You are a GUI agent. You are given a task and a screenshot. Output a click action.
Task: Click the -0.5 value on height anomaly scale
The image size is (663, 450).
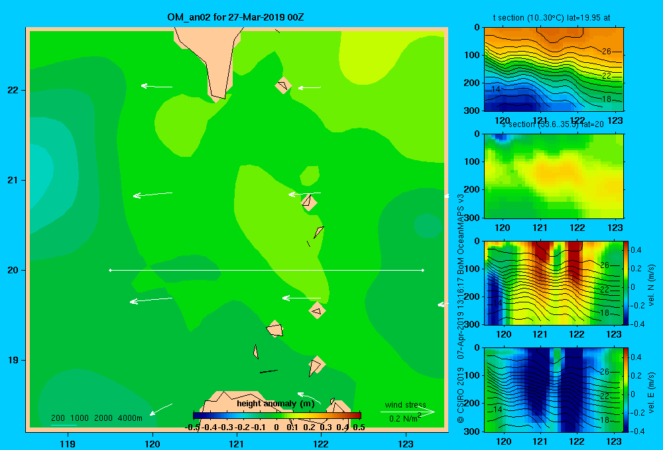tap(193, 427)
